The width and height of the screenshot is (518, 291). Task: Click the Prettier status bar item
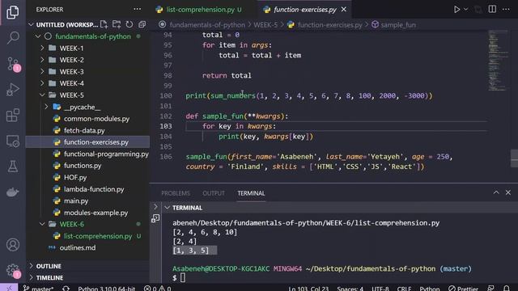click(x=463, y=288)
